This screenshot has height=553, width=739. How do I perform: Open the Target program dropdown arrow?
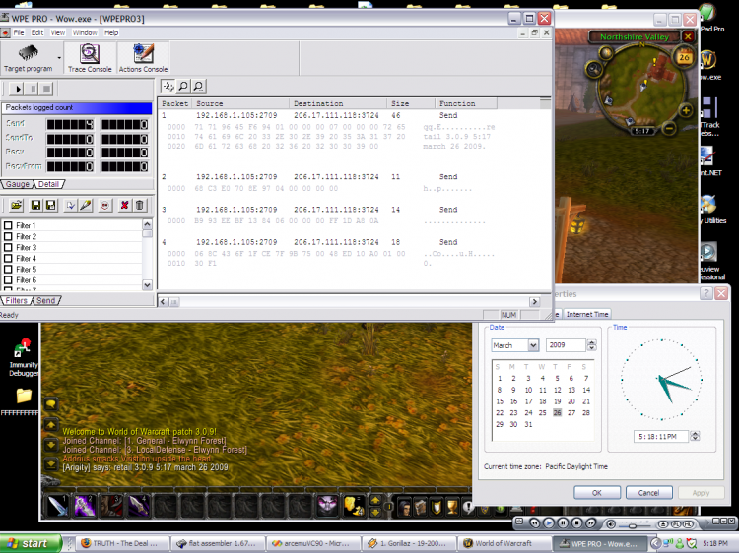pos(59,58)
